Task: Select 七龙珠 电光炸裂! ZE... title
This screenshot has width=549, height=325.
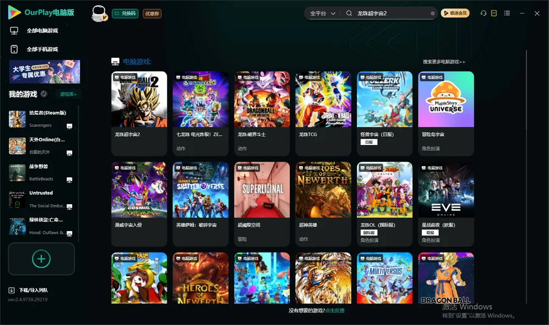Action: point(199,135)
